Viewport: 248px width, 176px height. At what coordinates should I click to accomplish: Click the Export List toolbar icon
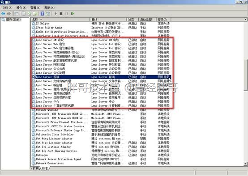(x=35, y=14)
